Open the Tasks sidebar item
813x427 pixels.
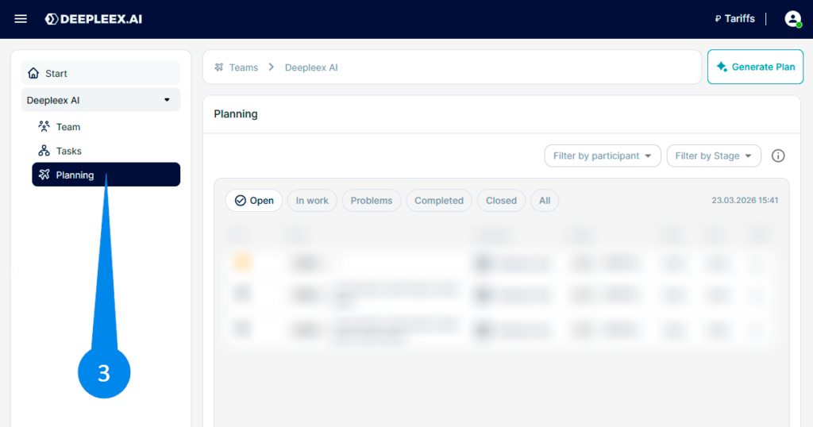(106, 151)
